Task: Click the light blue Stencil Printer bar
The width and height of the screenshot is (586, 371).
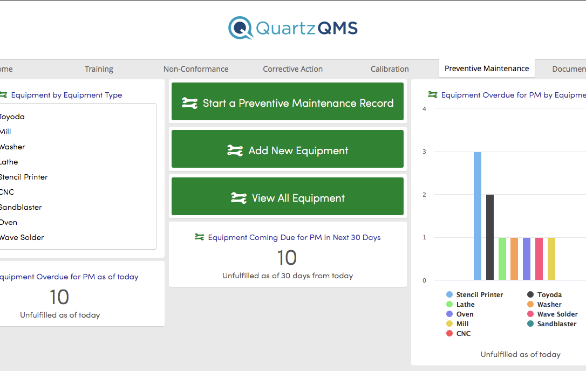Action: [478, 216]
